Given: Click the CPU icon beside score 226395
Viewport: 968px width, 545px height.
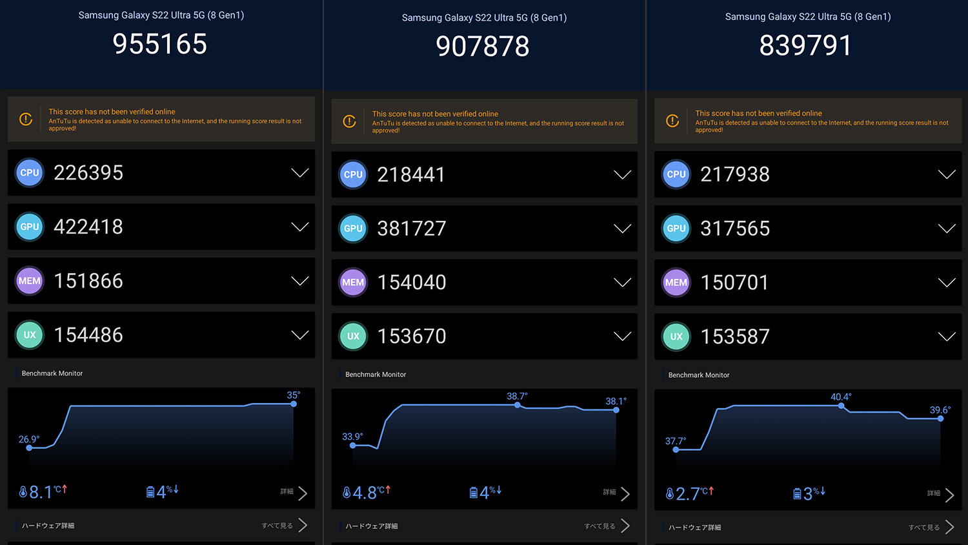Looking at the screenshot, I should tap(30, 173).
